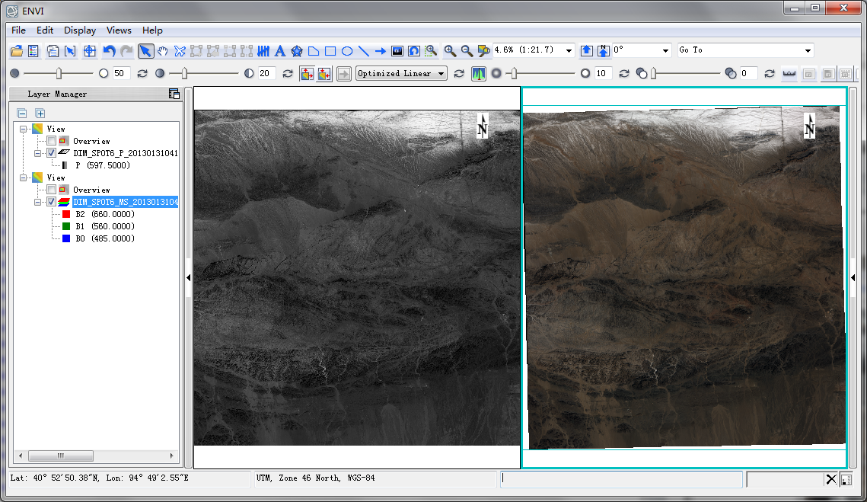Collapse the DIM_SPOT6_MS layer tree node
This screenshot has height=502, width=867.
(x=39, y=202)
